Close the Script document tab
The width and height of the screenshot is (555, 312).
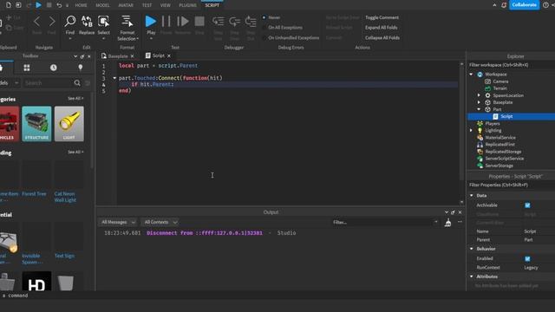169,55
